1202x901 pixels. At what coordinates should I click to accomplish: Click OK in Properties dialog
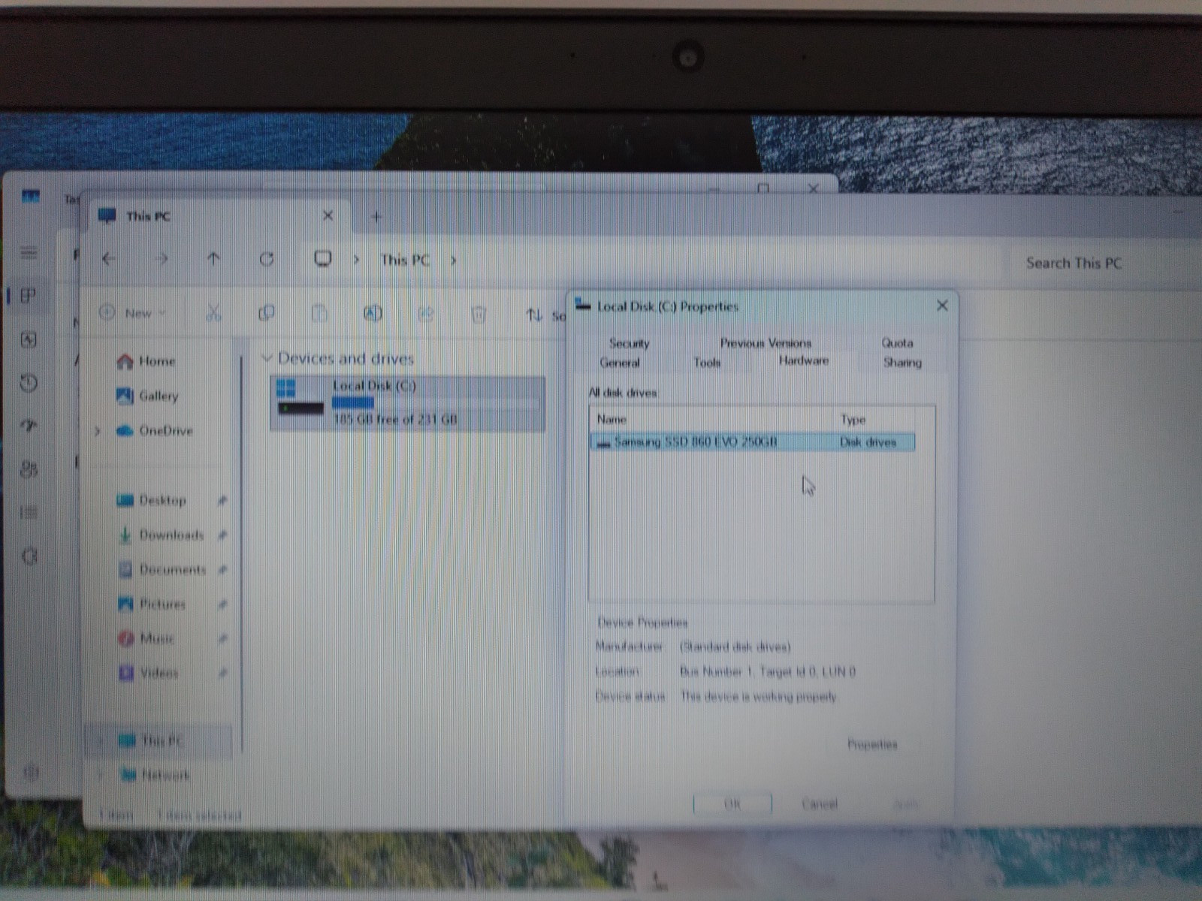(x=732, y=804)
